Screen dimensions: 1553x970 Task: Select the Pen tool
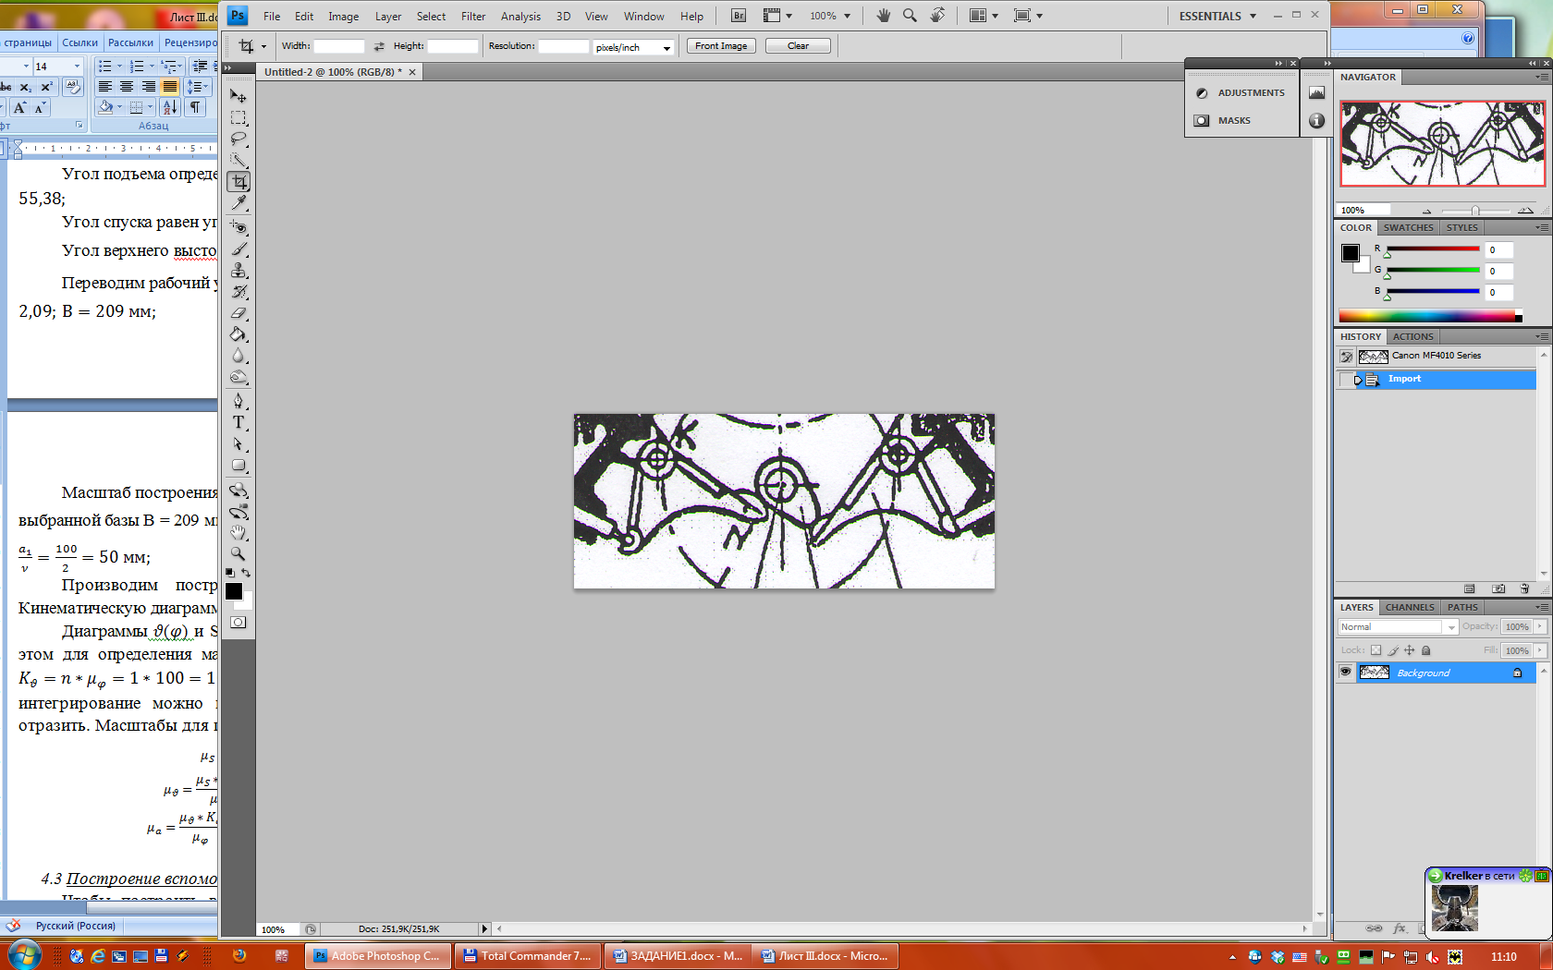pyautogui.click(x=238, y=401)
